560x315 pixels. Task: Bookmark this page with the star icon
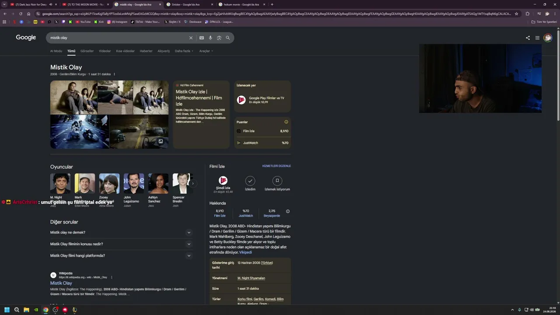[x=517, y=14]
